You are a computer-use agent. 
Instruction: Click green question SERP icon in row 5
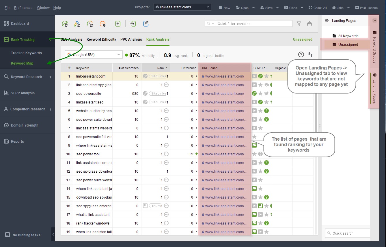point(266,111)
